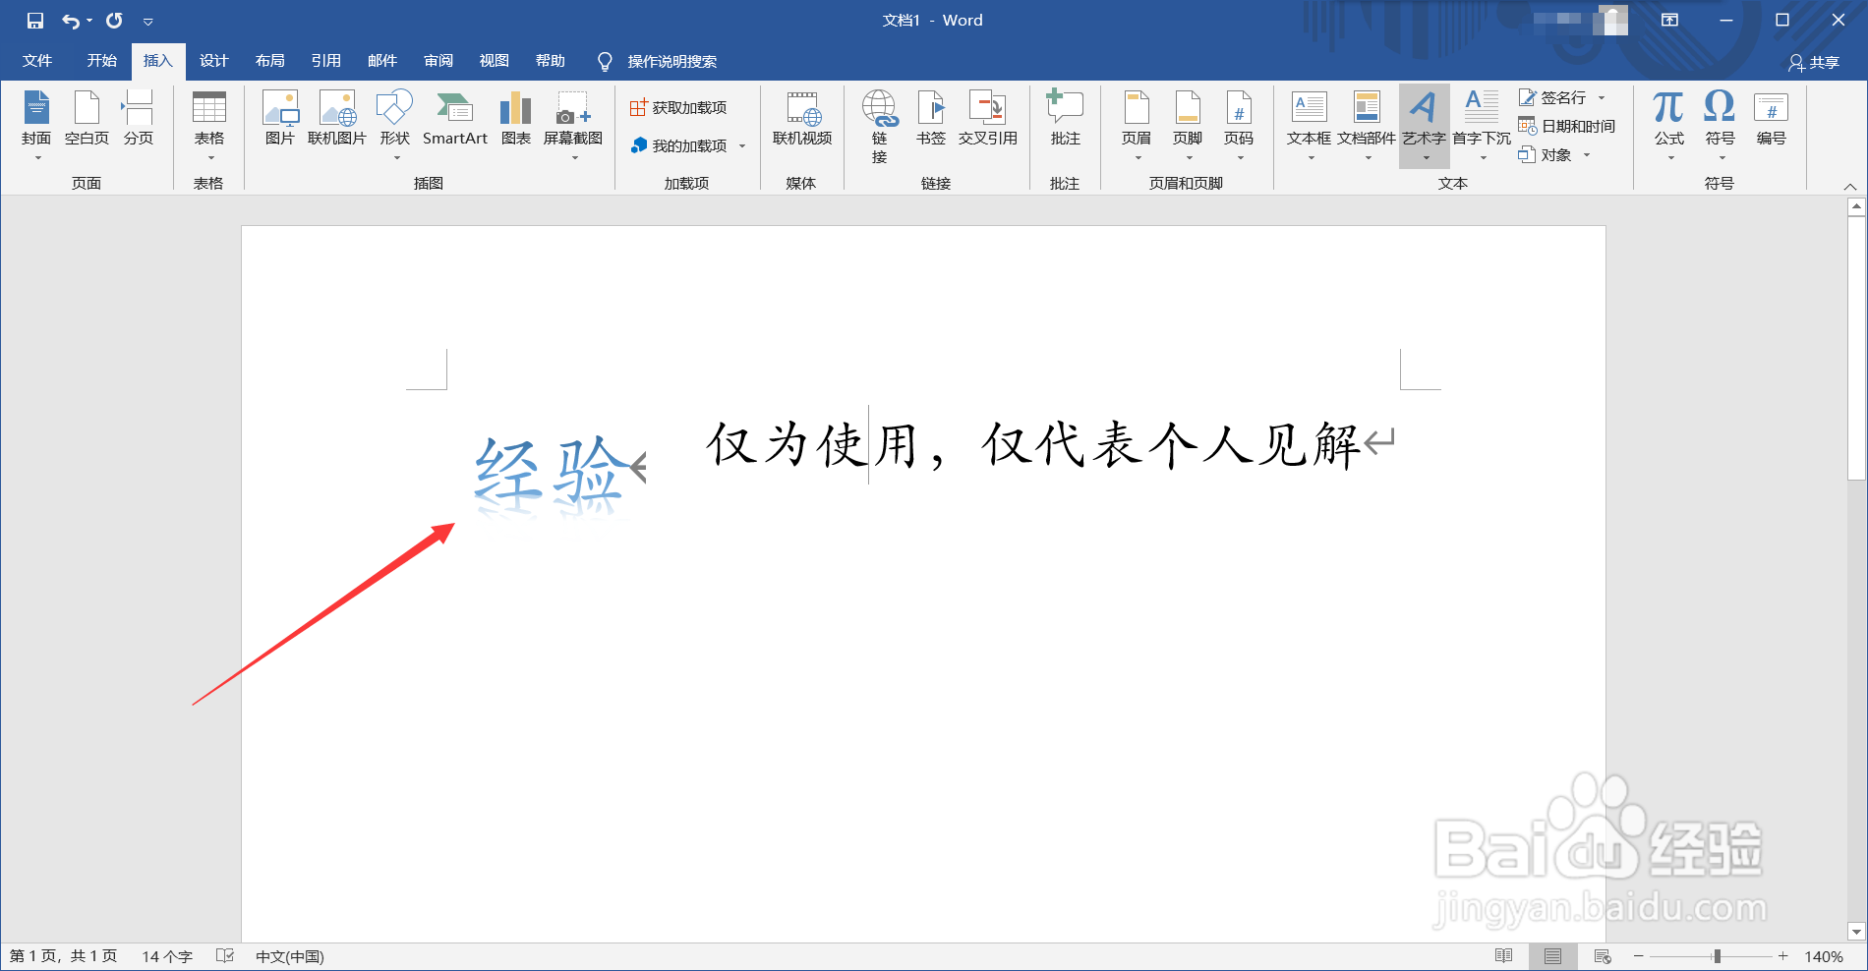Screen dimensions: 1868x971
Task: Open the 形状 shapes gallery
Action: 395,125
